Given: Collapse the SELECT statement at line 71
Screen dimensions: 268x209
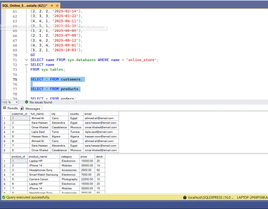Looking at the screenshot, I should coord(26,60).
